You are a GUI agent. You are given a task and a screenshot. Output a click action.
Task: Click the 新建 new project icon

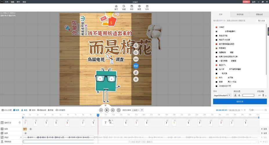[124, 7]
